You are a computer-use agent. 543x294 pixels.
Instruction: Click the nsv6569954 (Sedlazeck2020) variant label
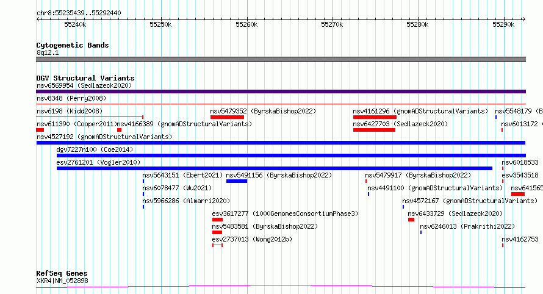coord(84,85)
